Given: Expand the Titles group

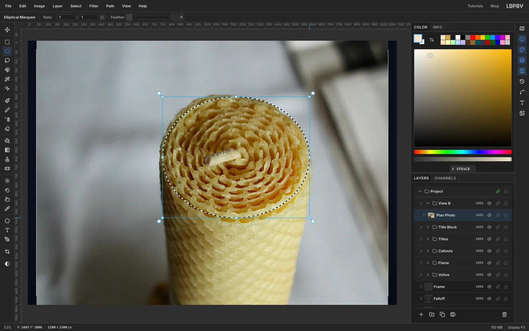Looking at the screenshot, I should [x=428, y=239].
